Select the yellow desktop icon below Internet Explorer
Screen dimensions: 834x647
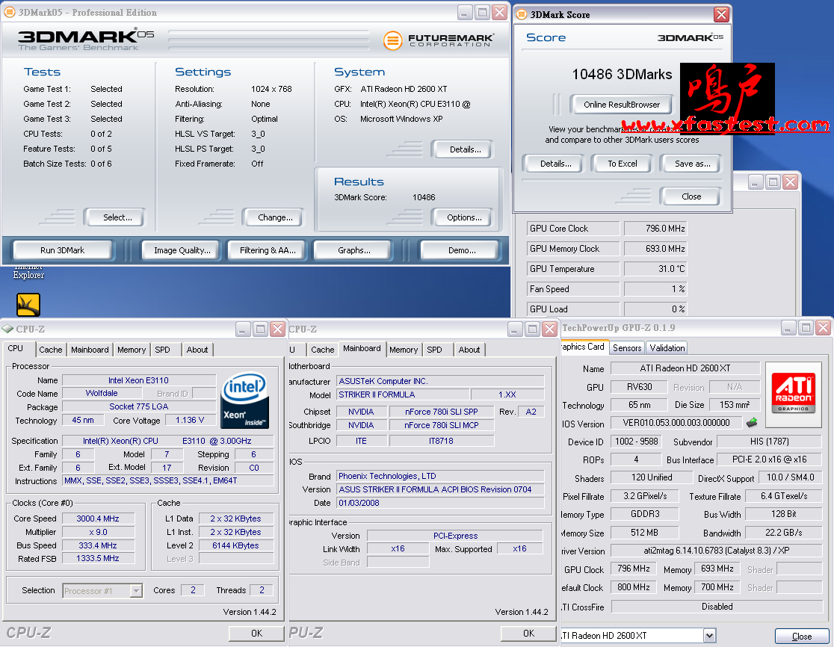point(28,304)
